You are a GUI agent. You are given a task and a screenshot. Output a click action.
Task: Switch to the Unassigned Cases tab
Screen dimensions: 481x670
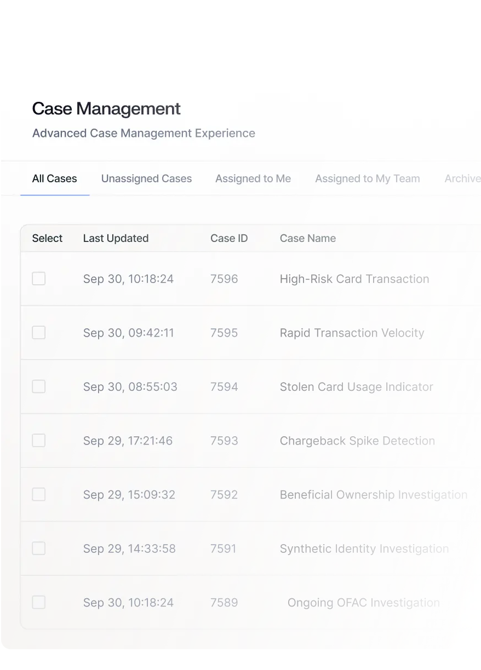[146, 178]
